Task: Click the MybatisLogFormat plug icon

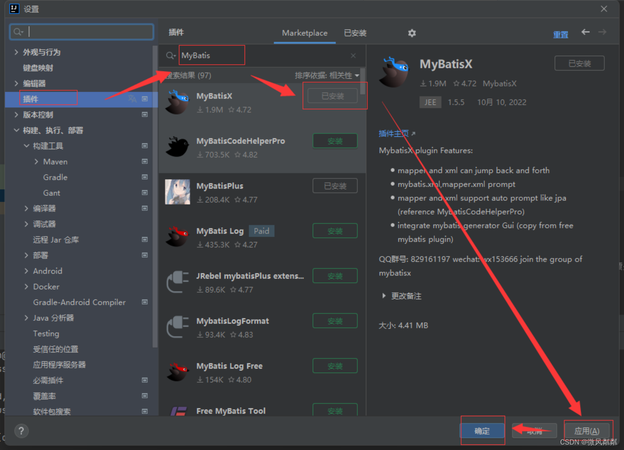Action: coord(177,327)
